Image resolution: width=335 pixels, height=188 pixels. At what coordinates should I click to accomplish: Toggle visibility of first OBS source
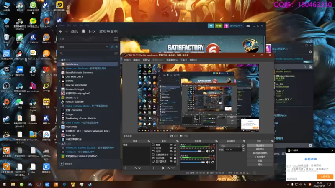pos(171,145)
